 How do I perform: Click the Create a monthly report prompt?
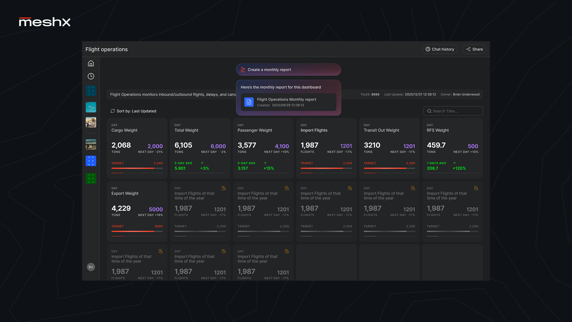click(289, 70)
